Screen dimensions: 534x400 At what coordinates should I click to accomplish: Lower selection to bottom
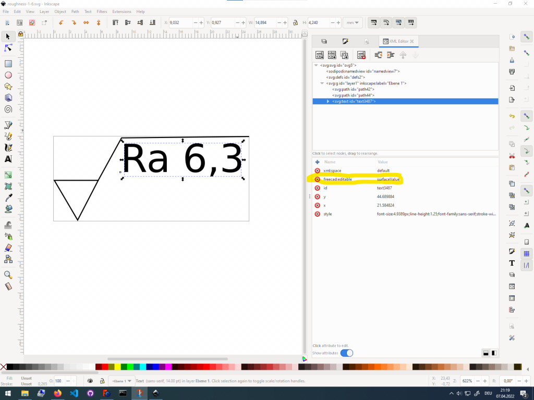153,22
